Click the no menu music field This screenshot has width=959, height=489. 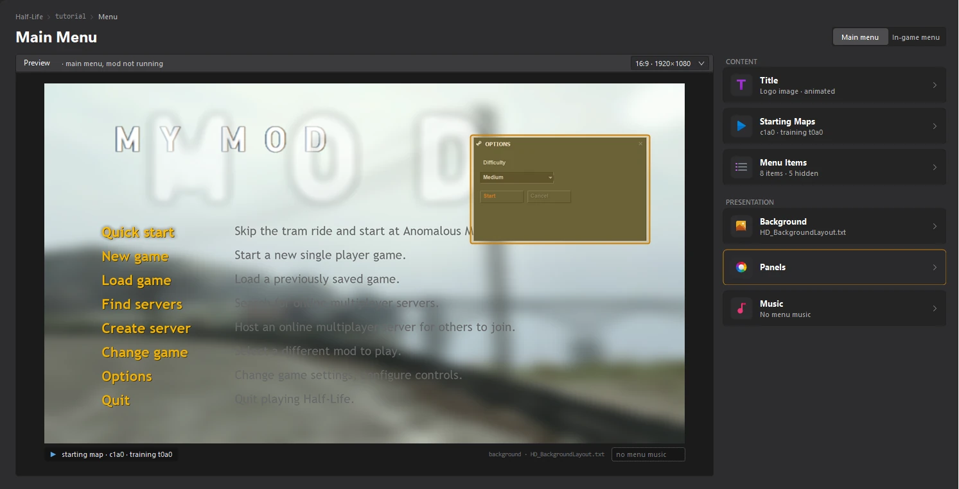pos(648,454)
